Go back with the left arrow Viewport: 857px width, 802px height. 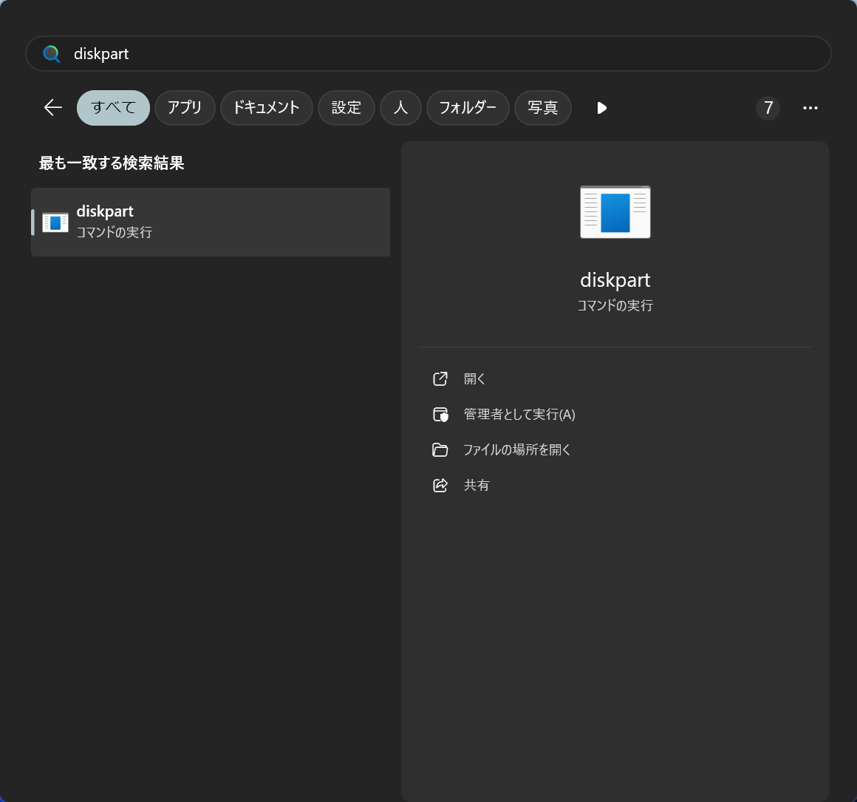point(53,108)
